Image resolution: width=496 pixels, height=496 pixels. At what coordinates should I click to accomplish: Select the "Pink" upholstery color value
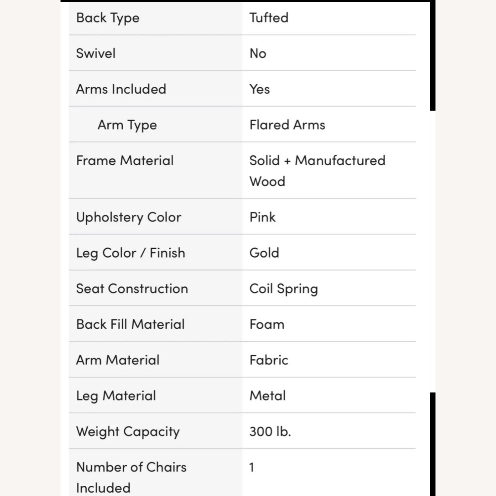click(262, 217)
